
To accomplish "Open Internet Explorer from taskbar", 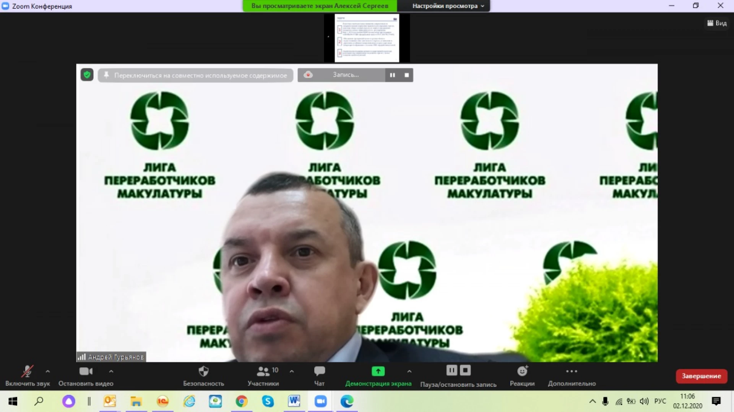I will 189,401.
